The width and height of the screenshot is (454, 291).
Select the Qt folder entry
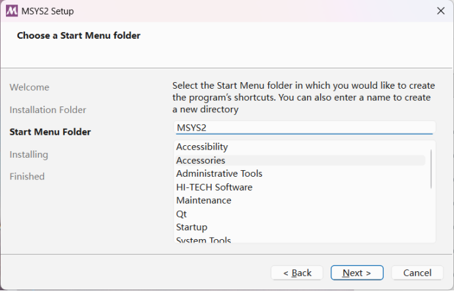(300, 214)
